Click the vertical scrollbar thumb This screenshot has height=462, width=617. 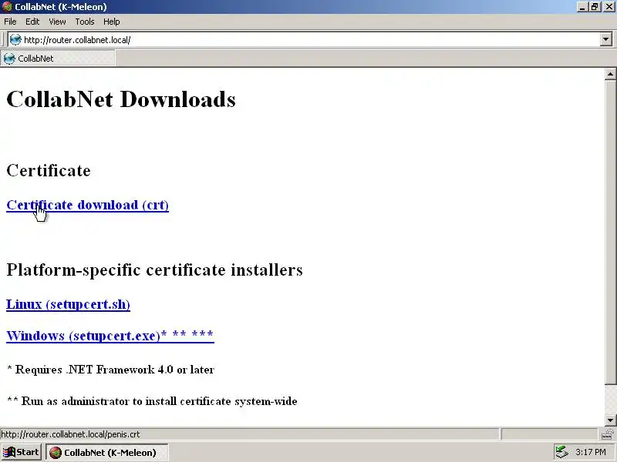[x=610, y=232]
